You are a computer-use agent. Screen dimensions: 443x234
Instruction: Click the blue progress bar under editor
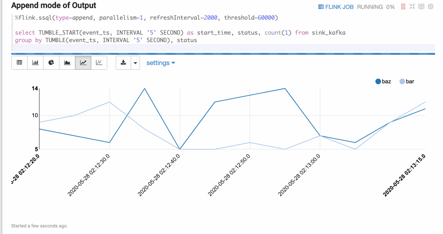point(220,54)
